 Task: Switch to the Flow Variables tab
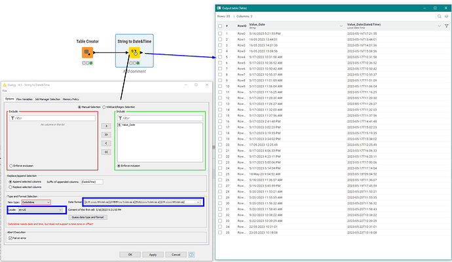tap(24, 99)
